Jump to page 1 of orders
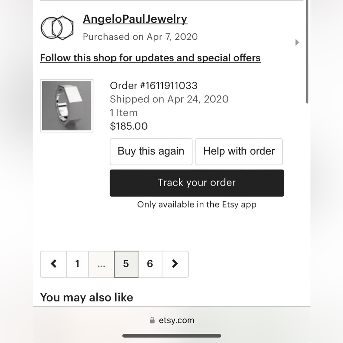Screen dimensions: 343x343 (x=77, y=264)
